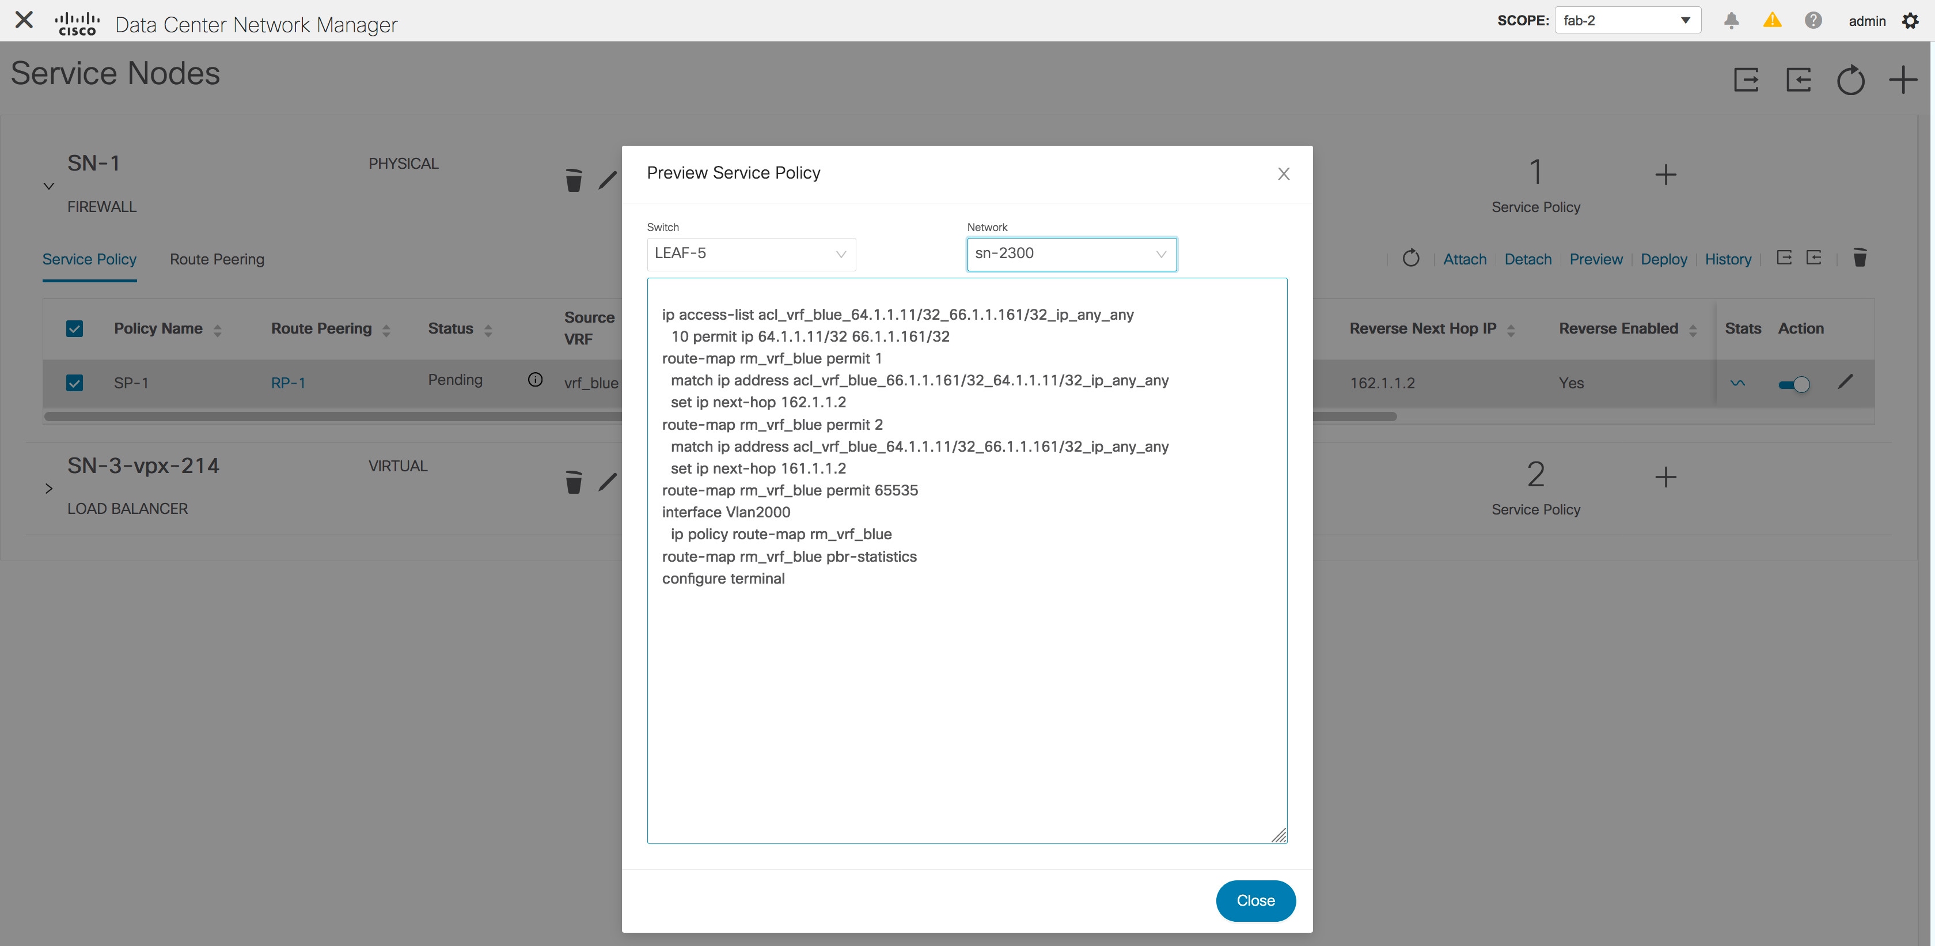Select the Service Policy tab
The height and width of the screenshot is (946, 1935).
click(x=89, y=259)
